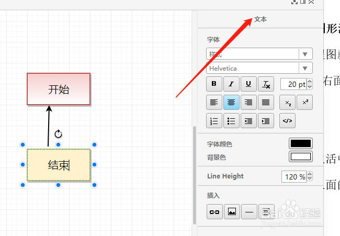Click inside the 结束 shape text
This screenshot has width=340, height=236.
pyautogui.click(x=59, y=165)
